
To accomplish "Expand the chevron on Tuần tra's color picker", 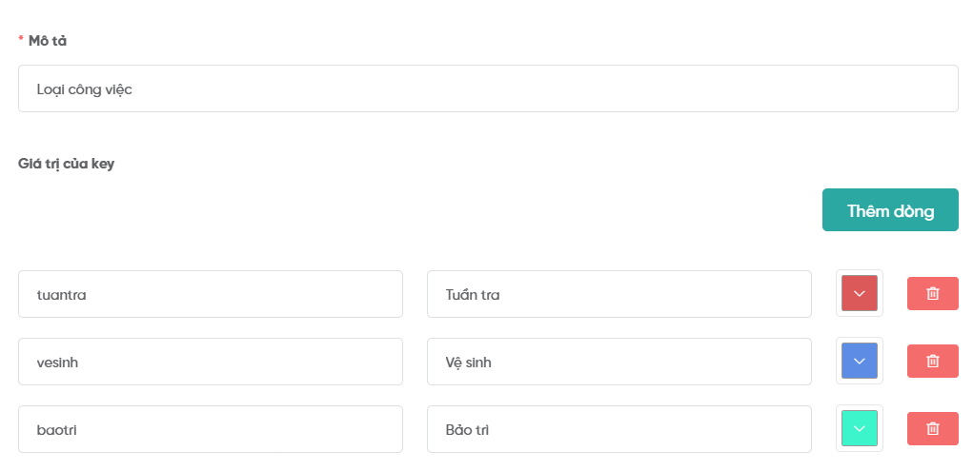I will [860, 294].
